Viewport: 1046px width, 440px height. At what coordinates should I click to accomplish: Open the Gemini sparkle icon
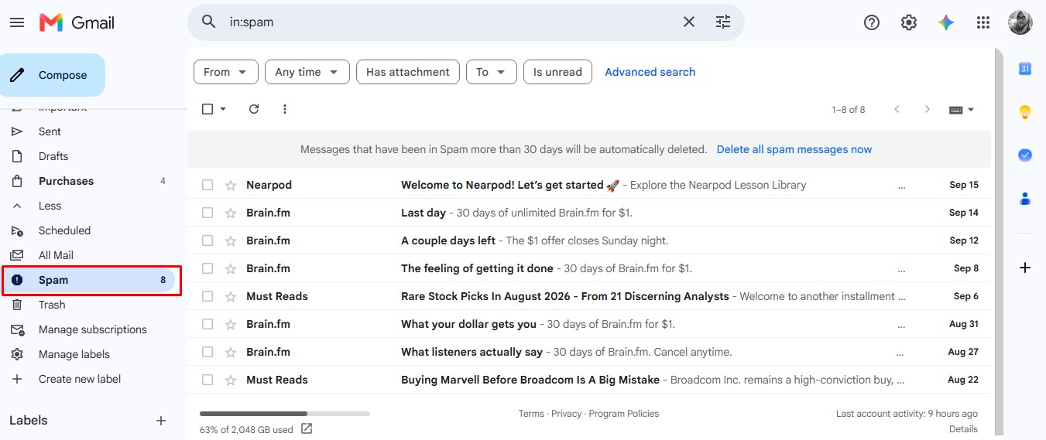point(946,22)
